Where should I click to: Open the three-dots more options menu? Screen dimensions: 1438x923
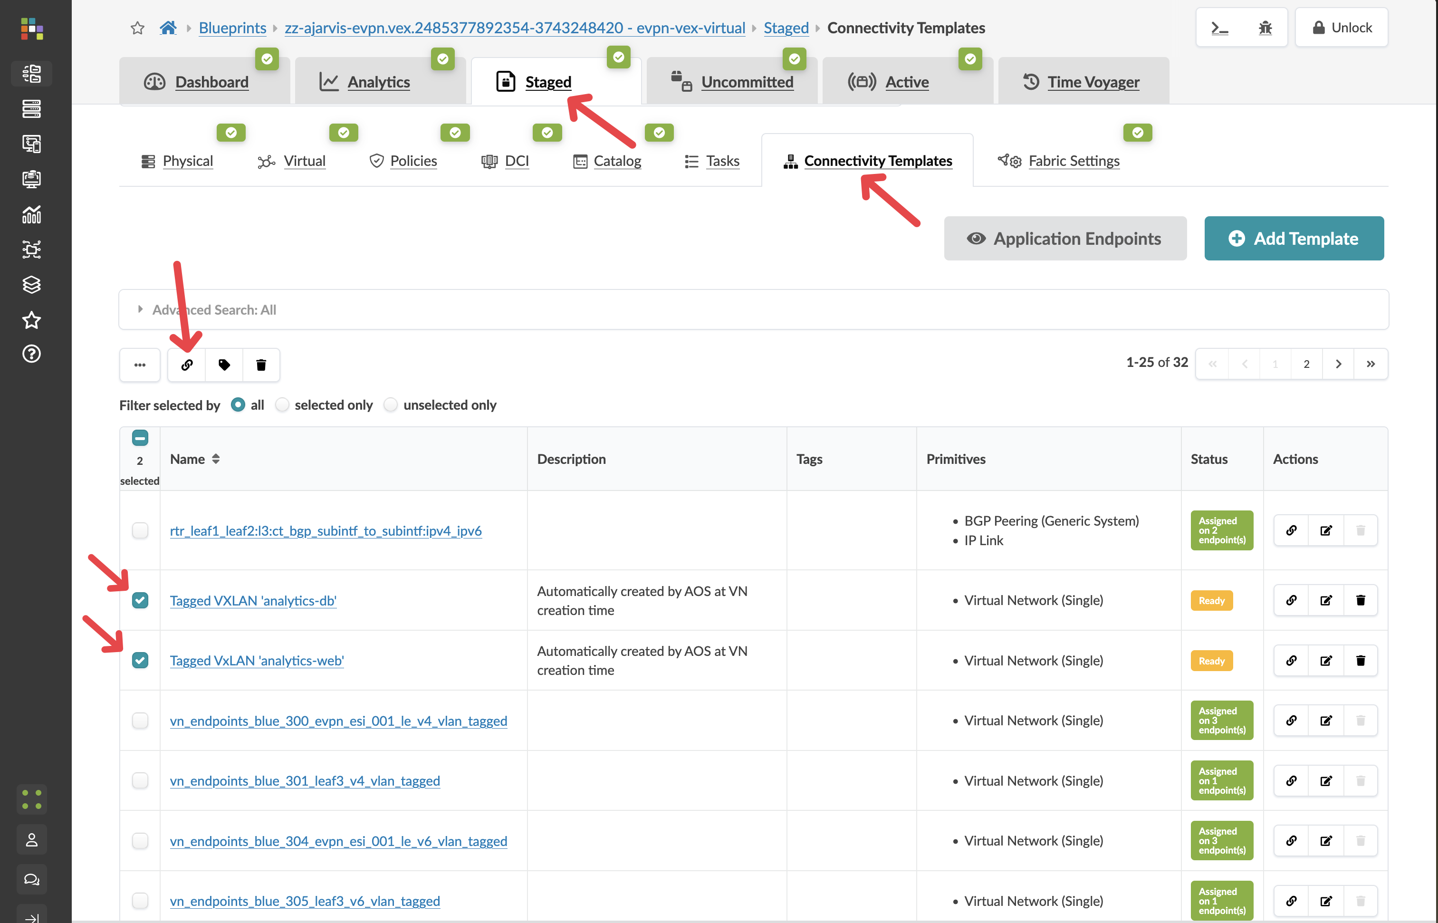(140, 365)
